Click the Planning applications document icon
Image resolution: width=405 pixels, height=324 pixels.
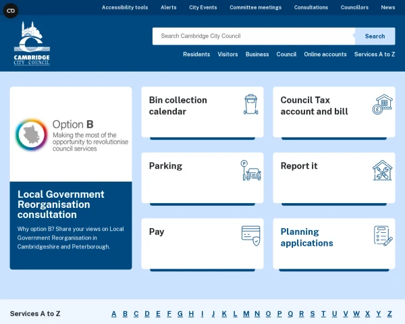(383, 236)
